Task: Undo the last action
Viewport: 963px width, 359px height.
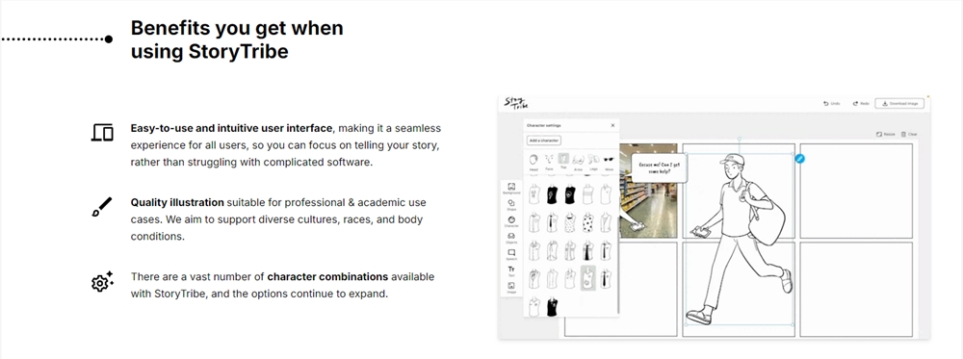Action: tap(832, 104)
